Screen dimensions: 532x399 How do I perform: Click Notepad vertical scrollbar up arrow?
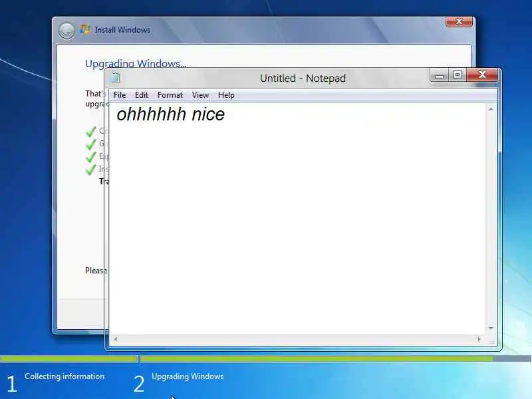point(491,109)
